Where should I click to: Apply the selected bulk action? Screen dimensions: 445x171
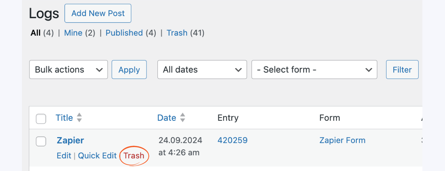click(x=129, y=69)
